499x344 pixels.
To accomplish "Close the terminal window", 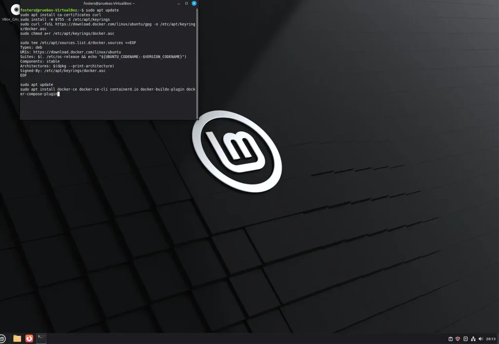I will pos(194,3).
